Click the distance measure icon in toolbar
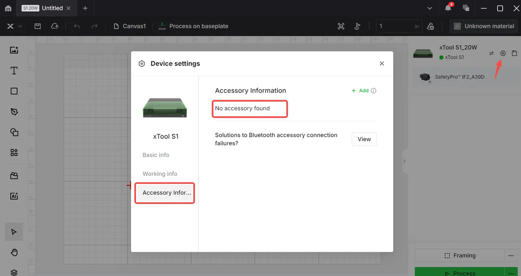Screen dimensions: 521x276 coord(357,26)
